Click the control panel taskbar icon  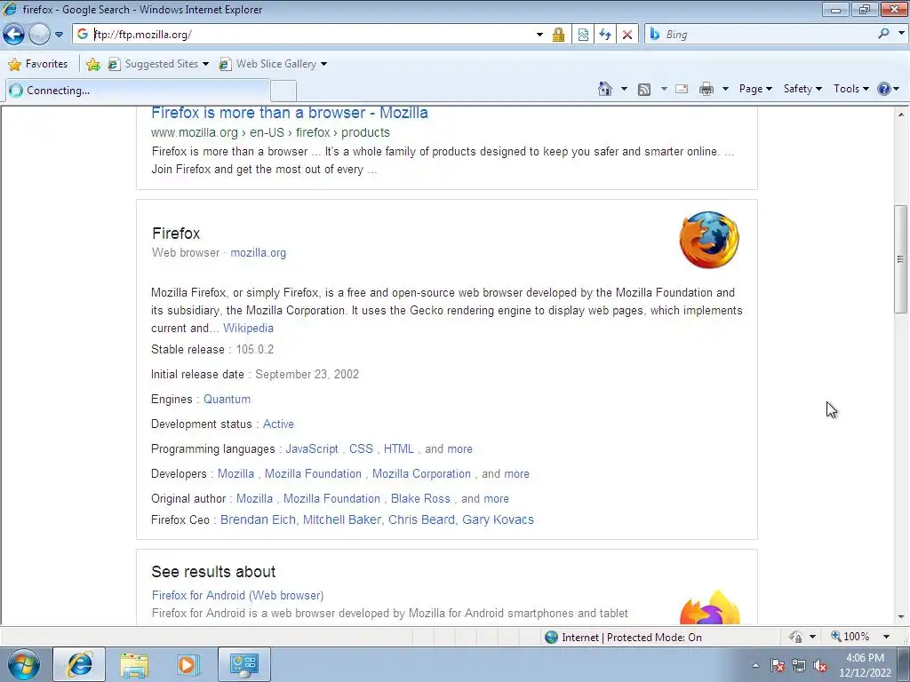pyautogui.click(x=243, y=664)
